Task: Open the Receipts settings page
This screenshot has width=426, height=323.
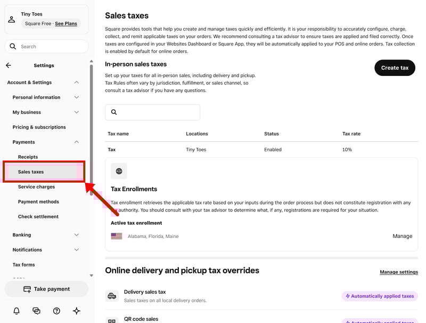Action: click(x=28, y=157)
